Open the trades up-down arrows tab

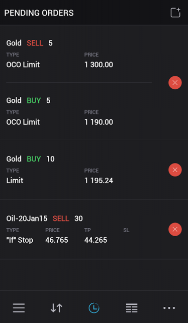(x=56, y=308)
